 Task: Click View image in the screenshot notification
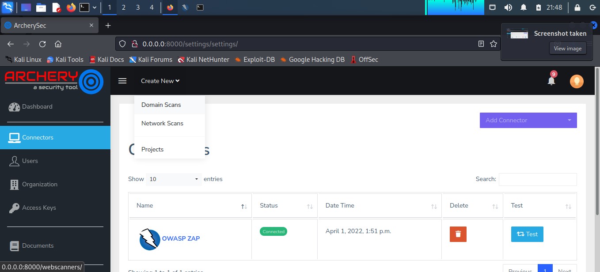[x=567, y=48]
